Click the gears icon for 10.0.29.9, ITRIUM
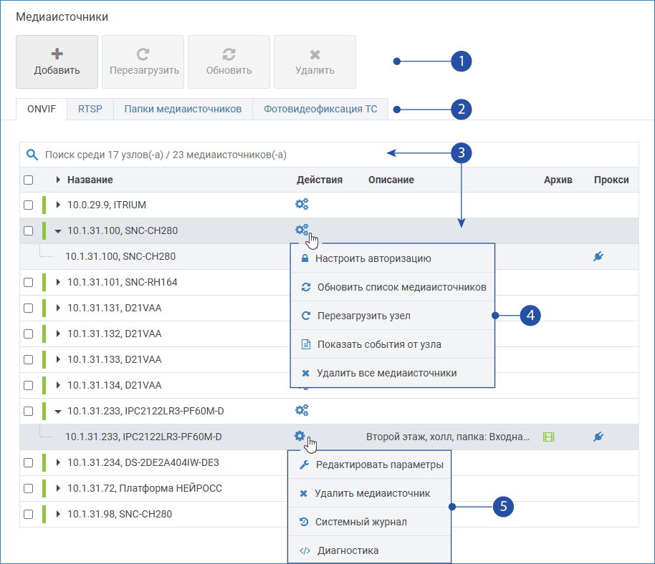This screenshot has height=564, width=655. [302, 205]
